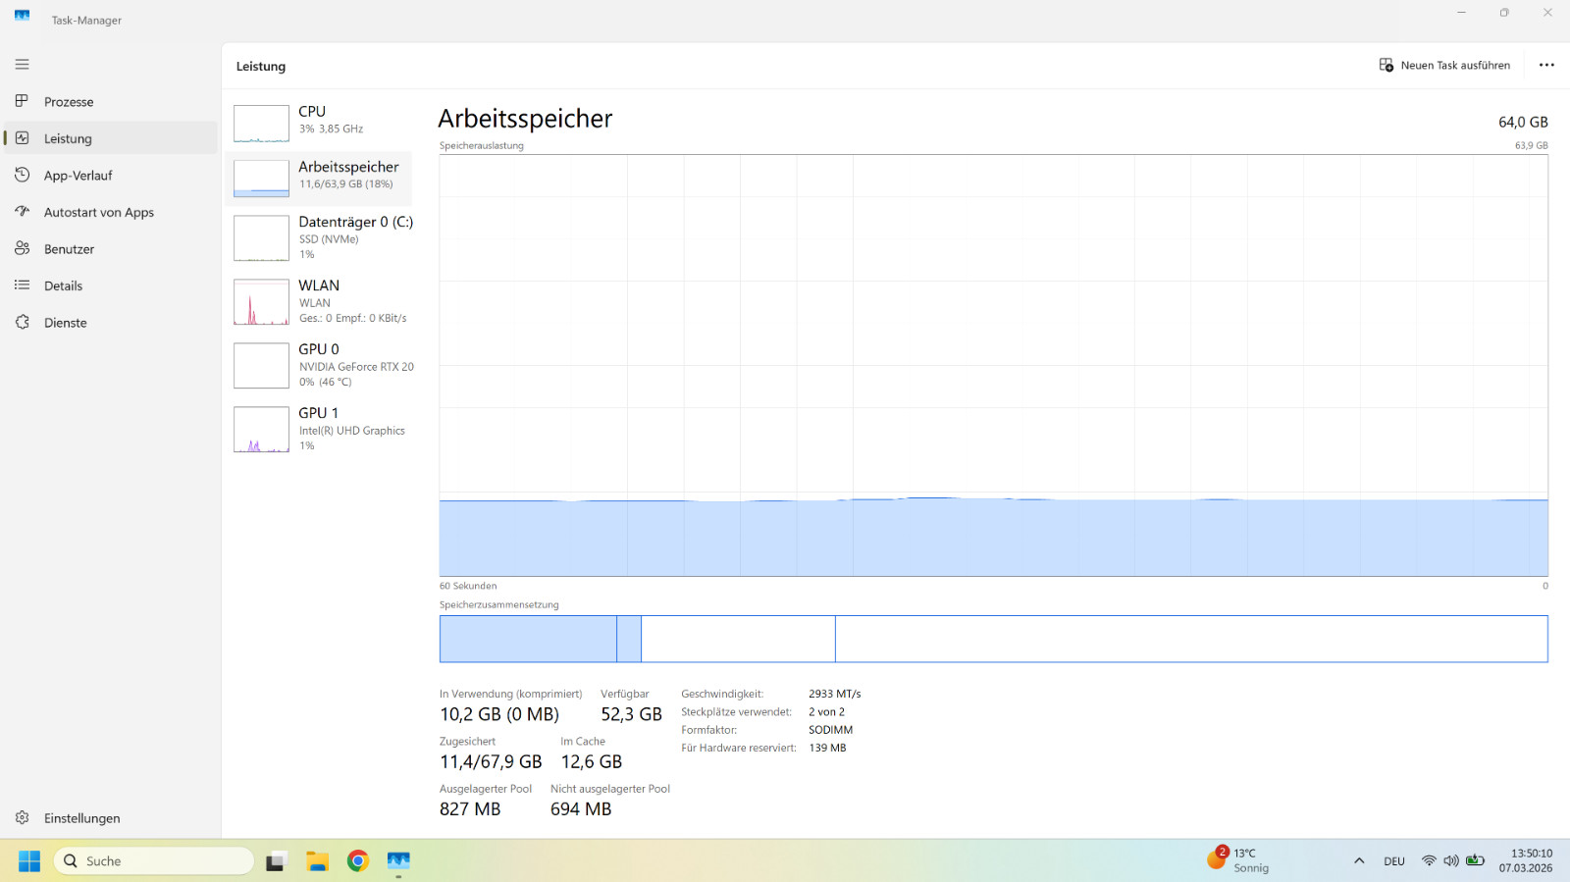Viewport: 1570px width, 882px height.
Task: Open the three-dot more options menu
Action: pos(1546,66)
